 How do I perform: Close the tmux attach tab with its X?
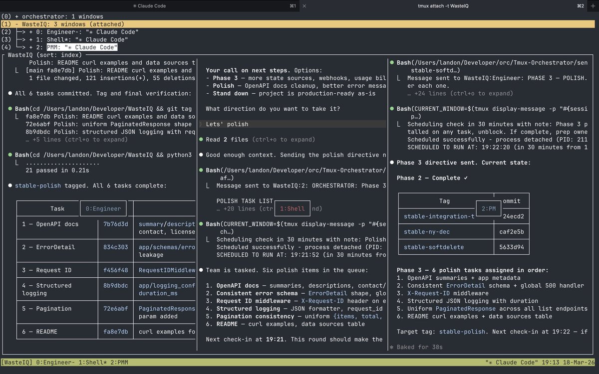[305, 5]
